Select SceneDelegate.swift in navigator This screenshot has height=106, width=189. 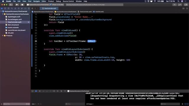[x=15, y=19]
